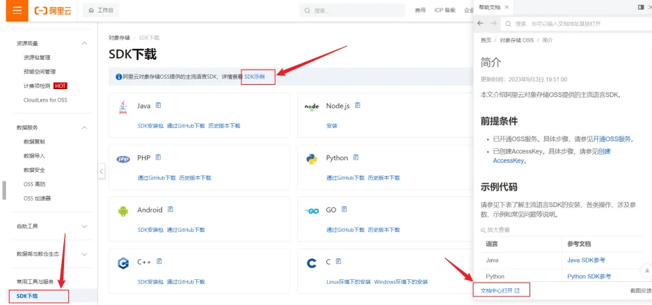The image size is (652, 305).
Task: Download the Android SDK安装包
Action: pos(150,230)
